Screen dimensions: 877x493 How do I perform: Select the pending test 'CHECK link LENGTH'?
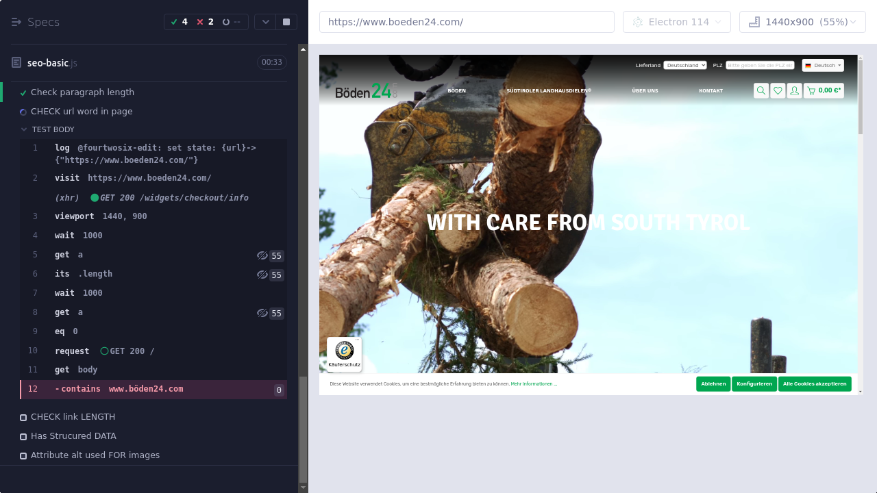[73, 417]
